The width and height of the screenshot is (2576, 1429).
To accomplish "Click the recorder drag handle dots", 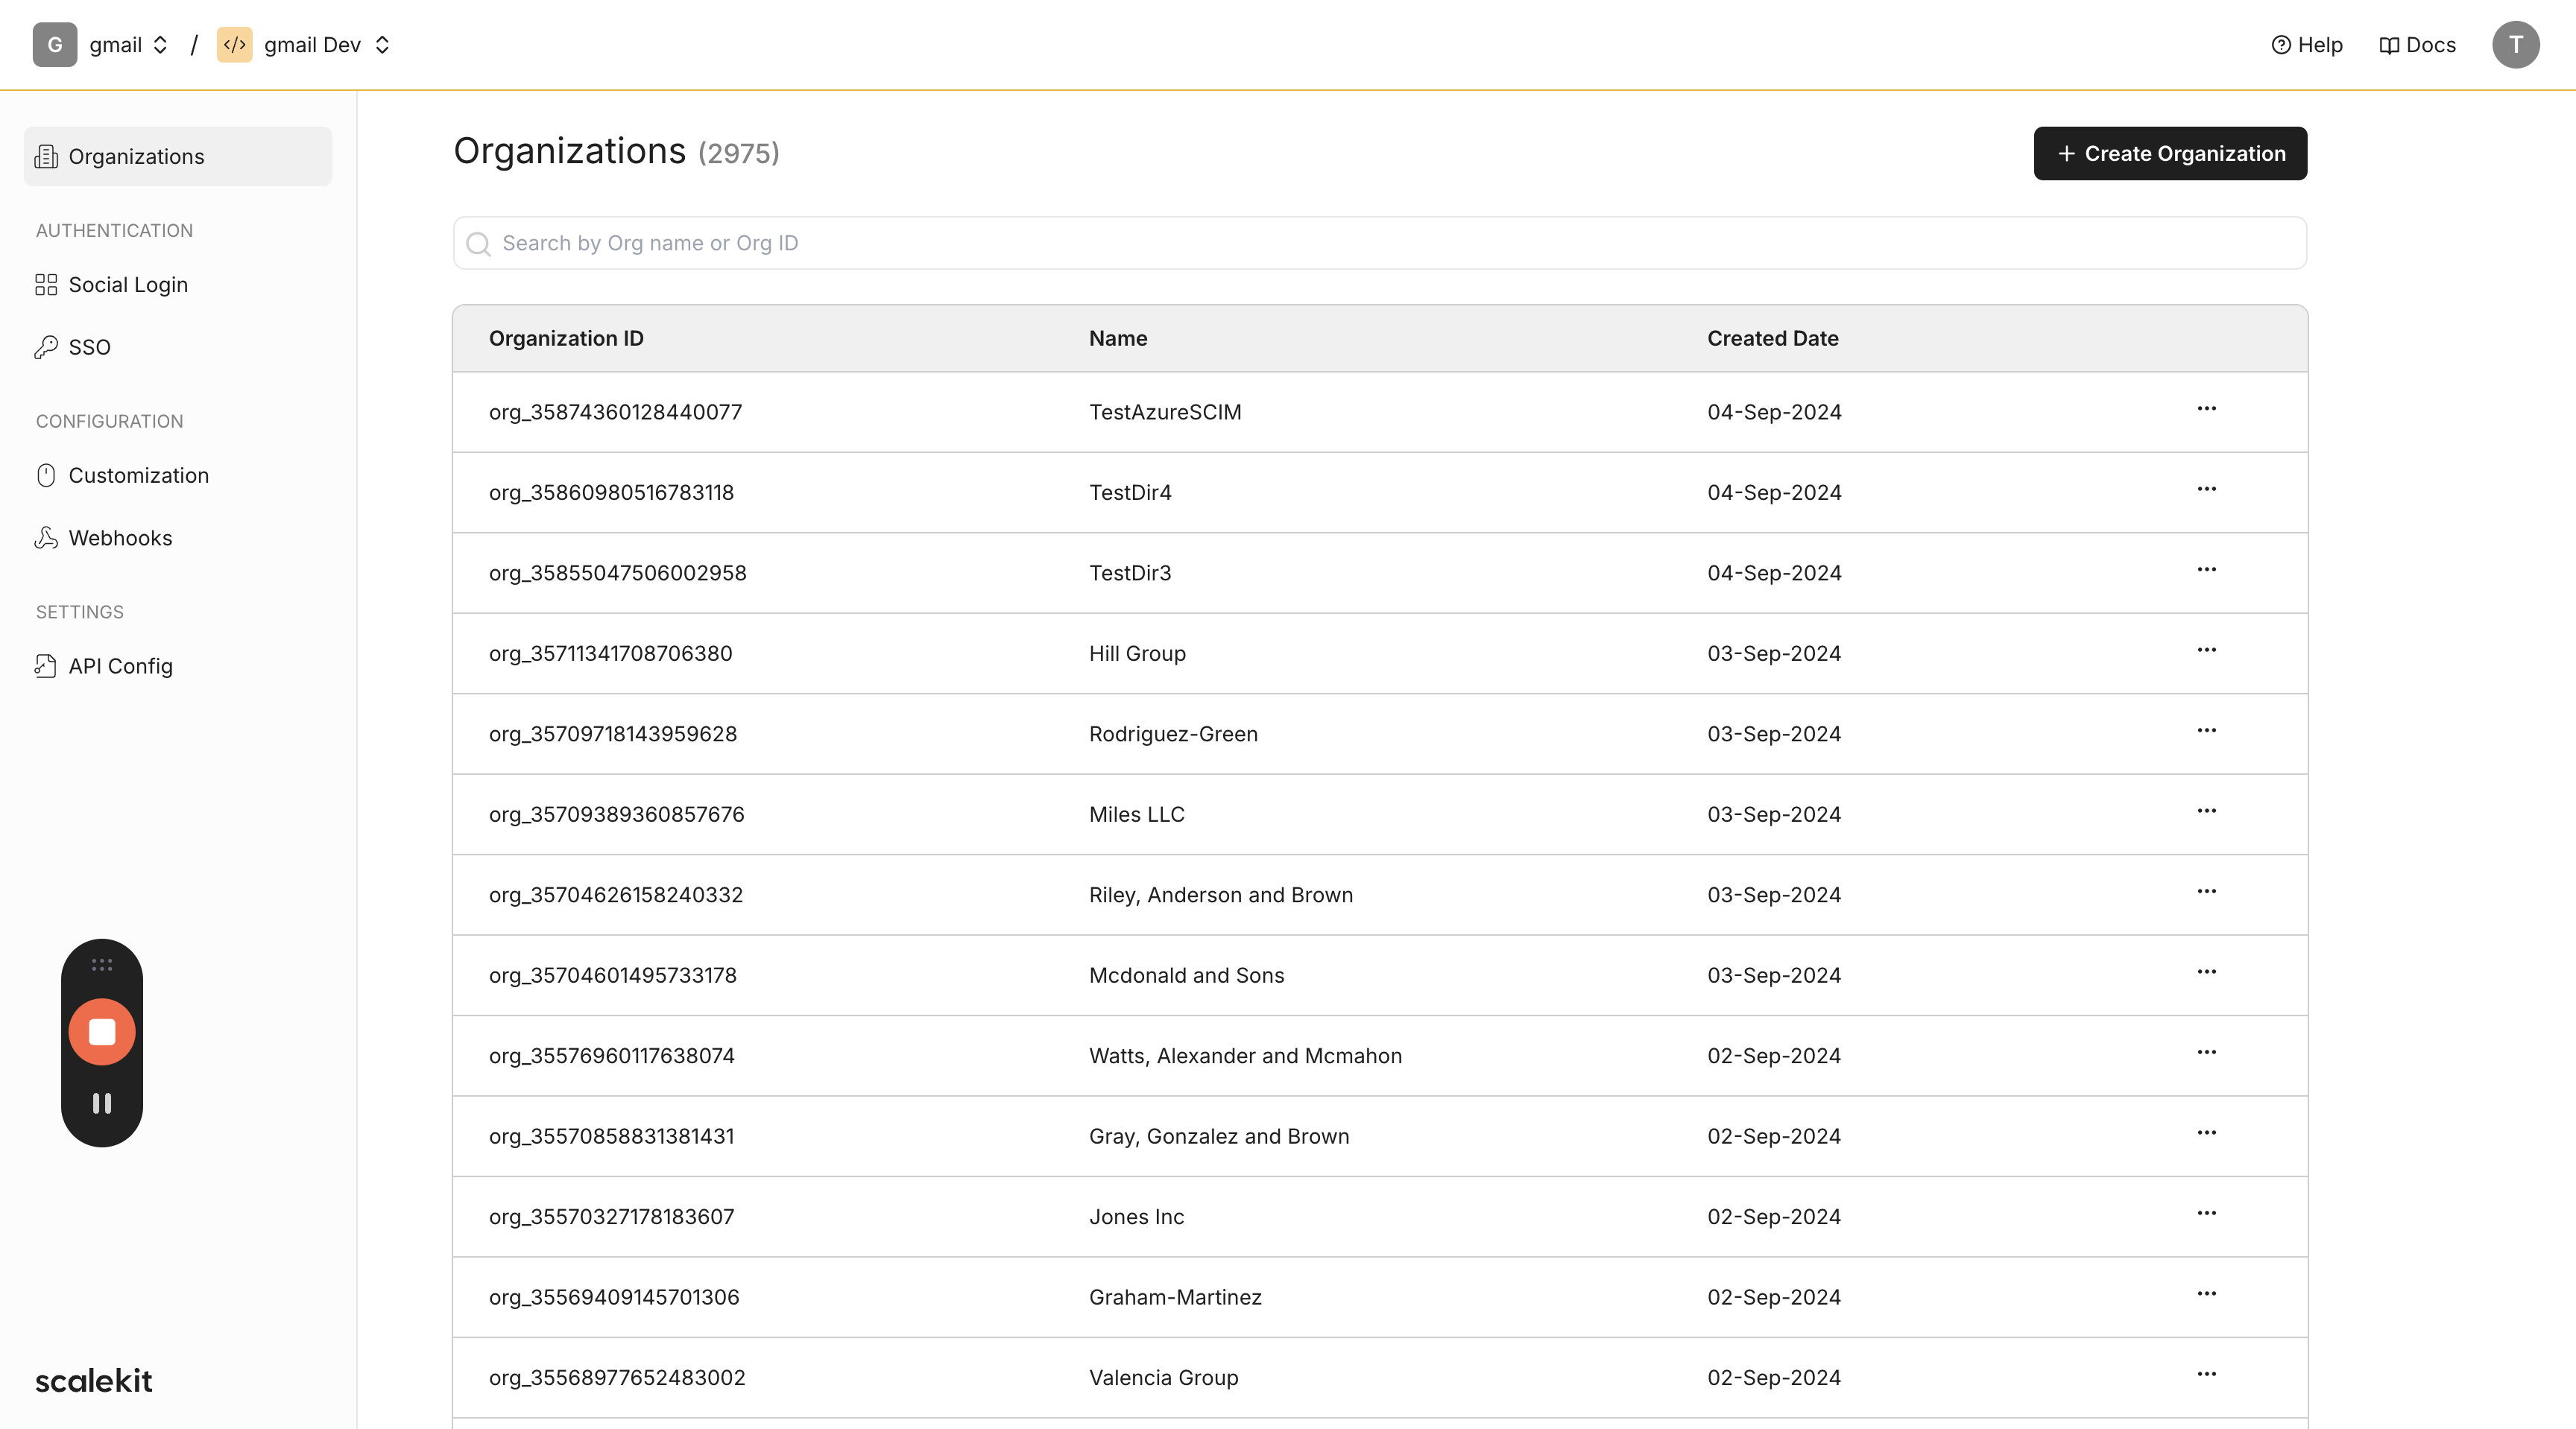I will coord(102,964).
